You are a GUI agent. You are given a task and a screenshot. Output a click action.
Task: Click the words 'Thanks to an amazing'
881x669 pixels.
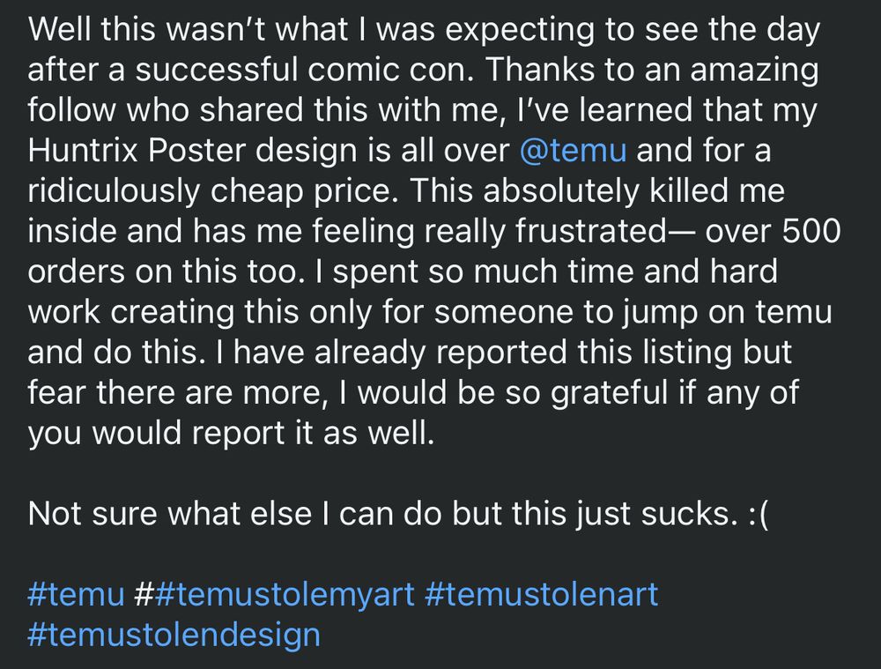pyautogui.click(x=651, y=71)
